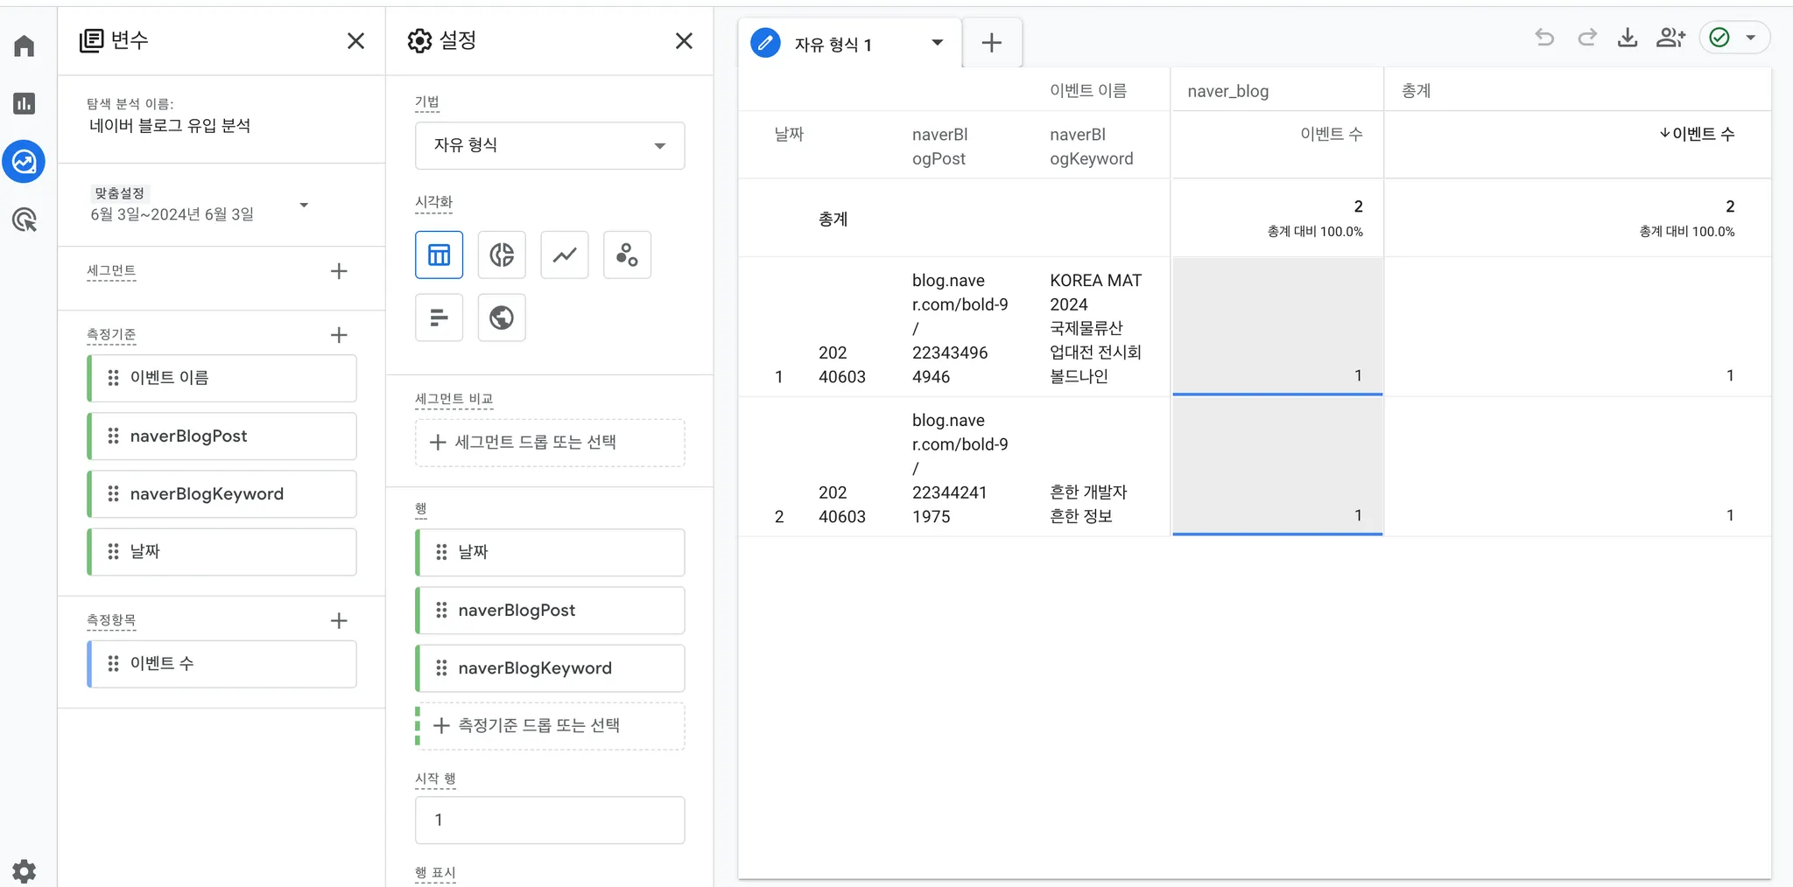Switch to bar chart visualization
This screenshot has width=1793, height=887.
click(439, 318)
